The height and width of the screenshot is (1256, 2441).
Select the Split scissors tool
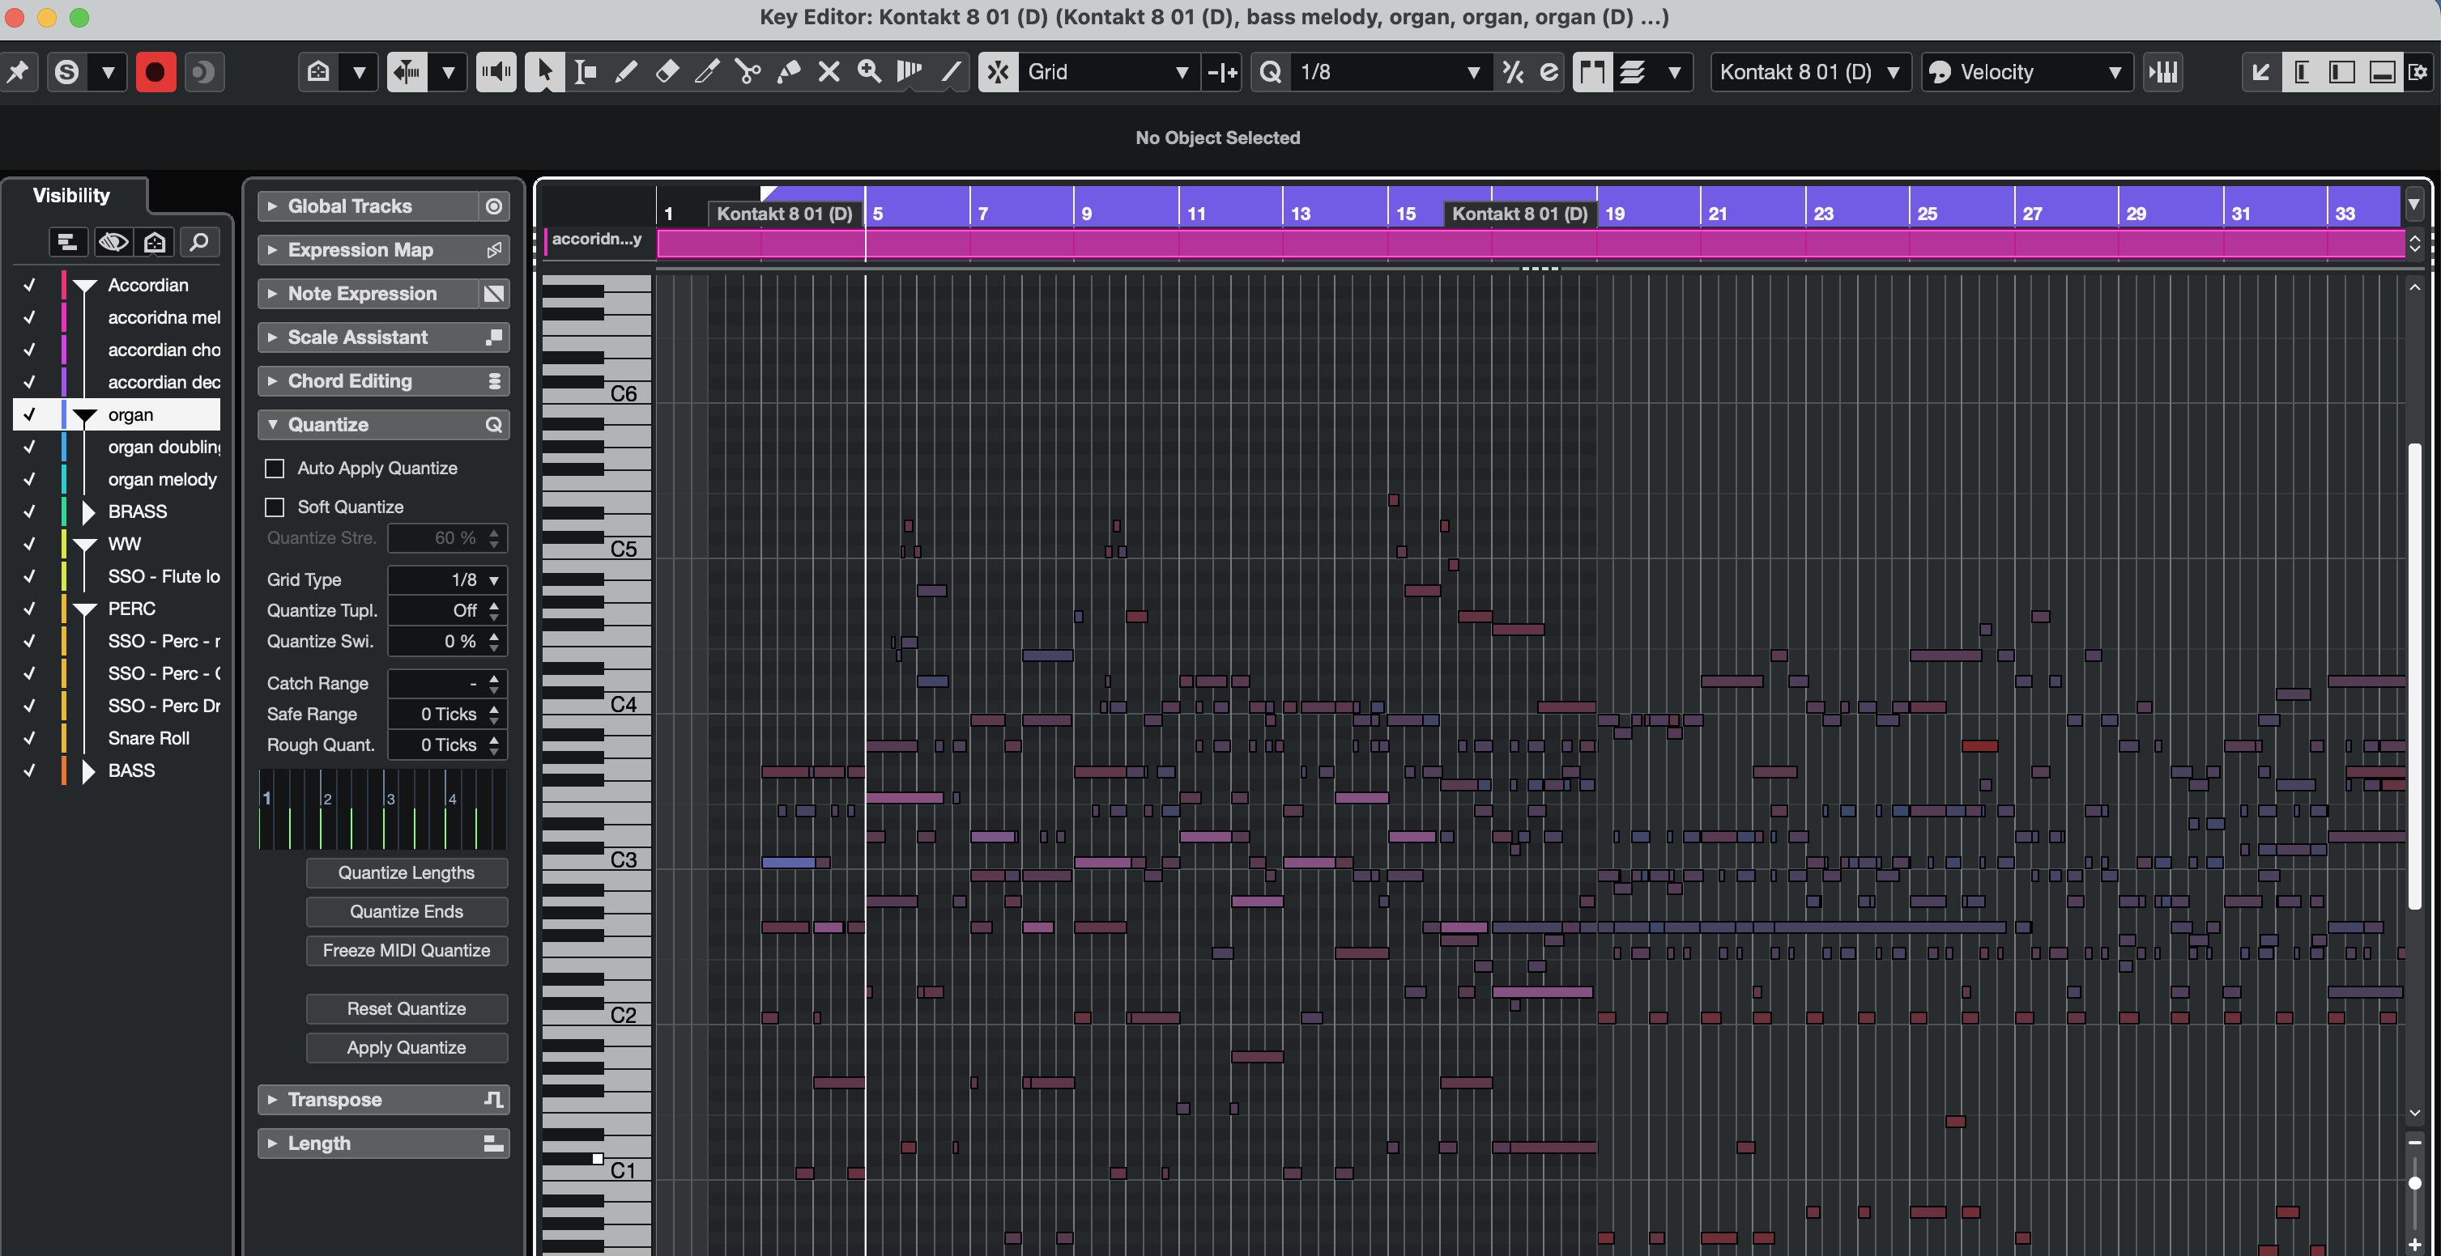coord(748,72)
